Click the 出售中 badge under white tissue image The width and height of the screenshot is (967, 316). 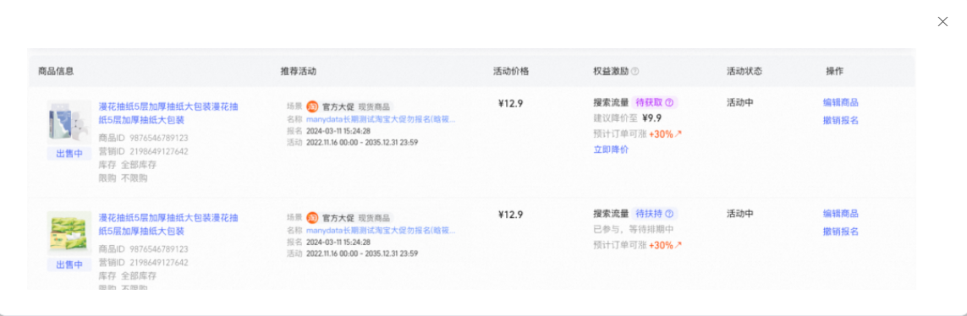69,154
